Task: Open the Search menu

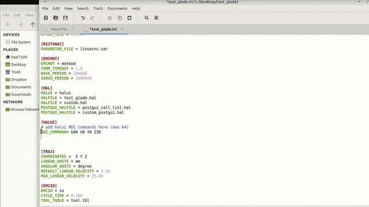Action: pyautogui.click(x=83, y=9)
